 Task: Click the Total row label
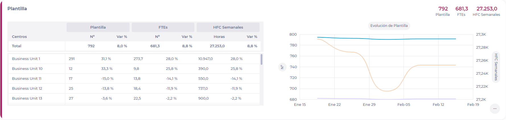click(17, 46)
